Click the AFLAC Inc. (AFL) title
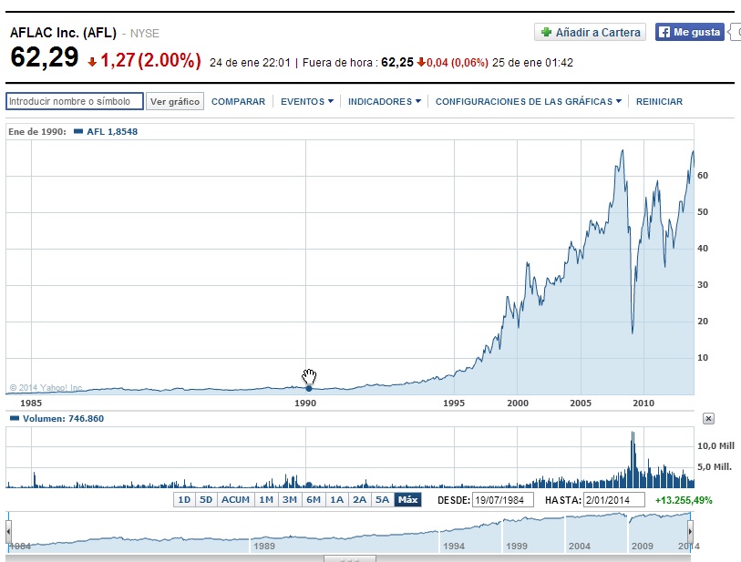741x562 pixels. pyautogui.click(x=63, y=33)
